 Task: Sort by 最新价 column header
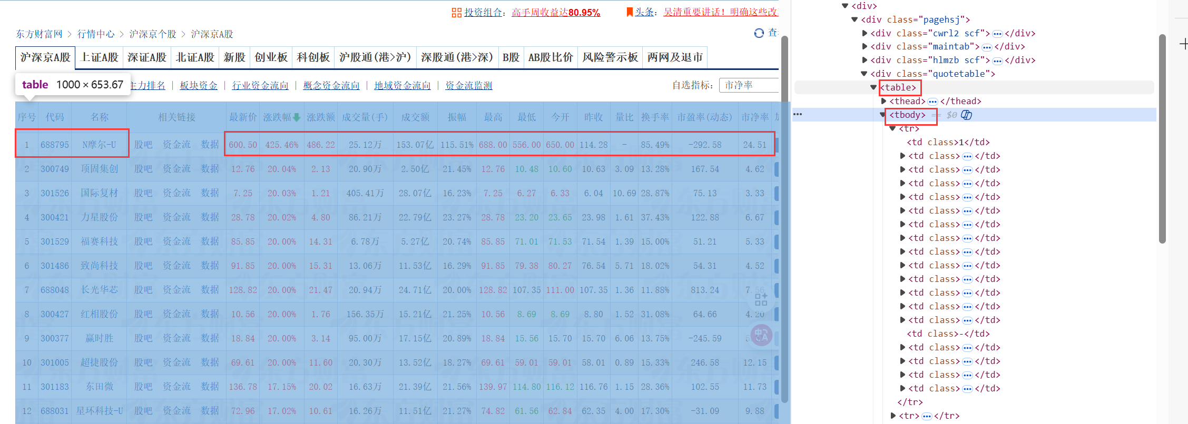pos(243,117)
